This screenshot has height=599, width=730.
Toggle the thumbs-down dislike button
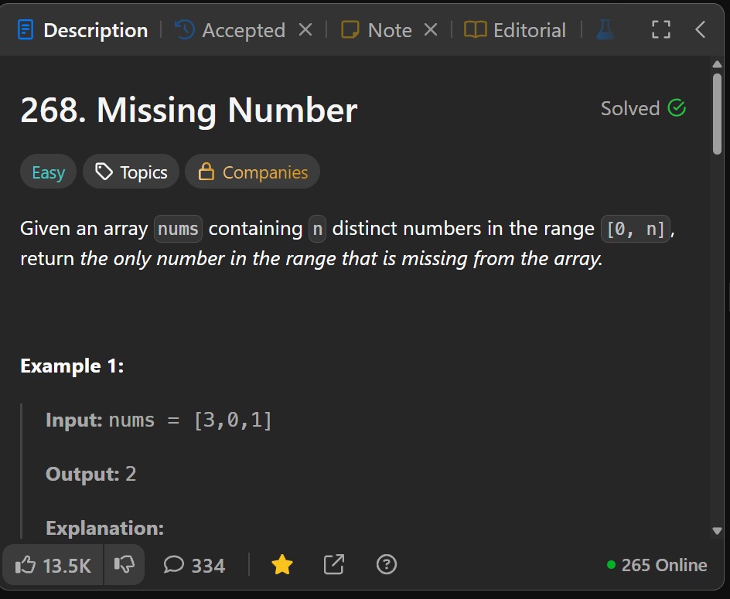pos(124,565)
